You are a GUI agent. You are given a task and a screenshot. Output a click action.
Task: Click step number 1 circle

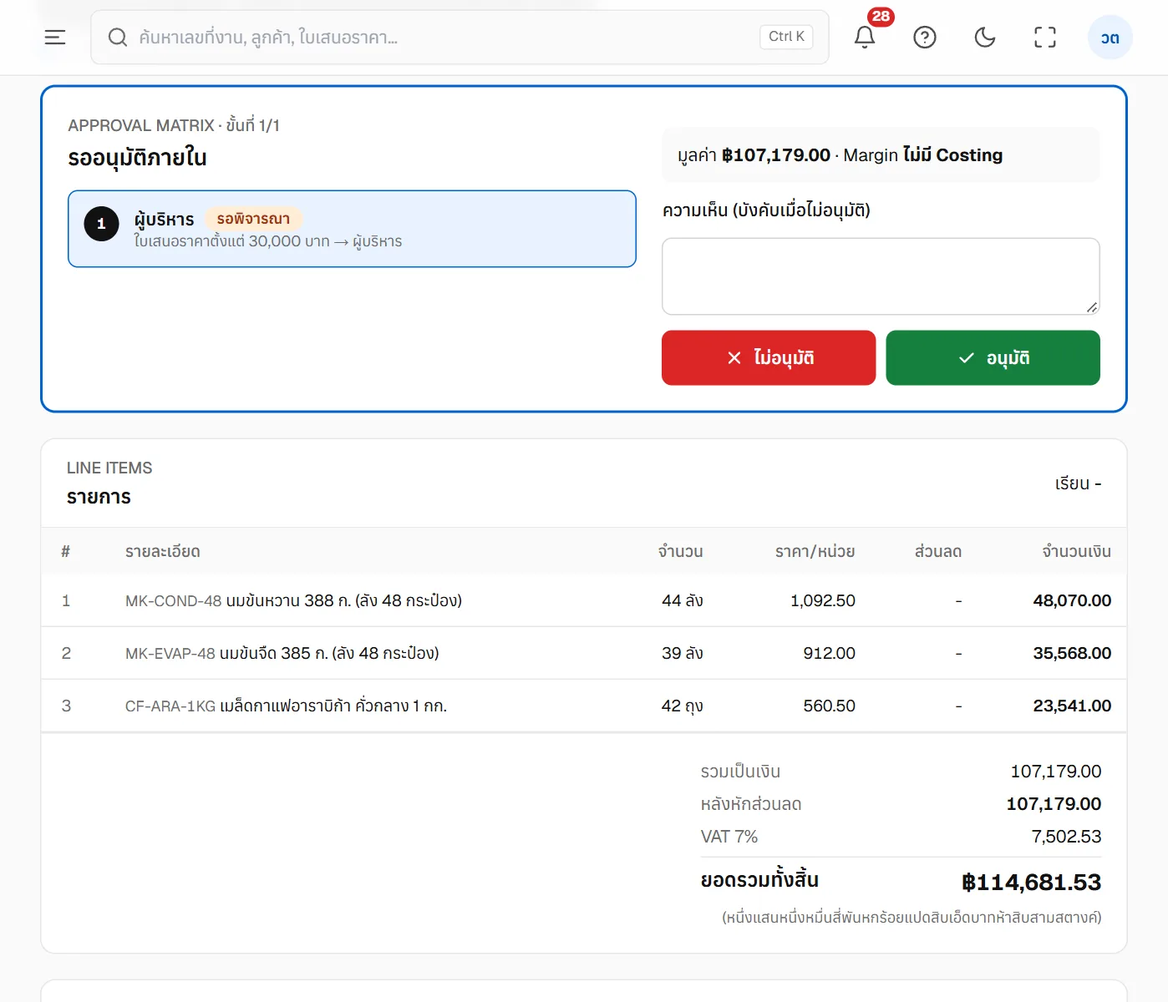click(102, 224)
